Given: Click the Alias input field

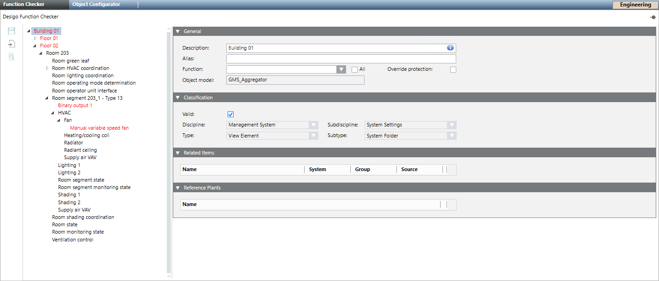Looking at the screenshot, I should coord(341,59).
